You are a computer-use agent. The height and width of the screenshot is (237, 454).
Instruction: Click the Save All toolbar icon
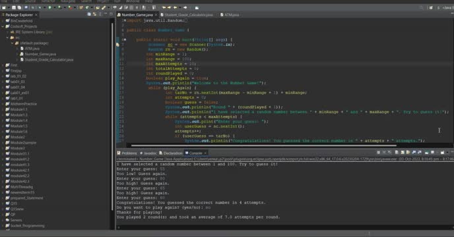(19, 7)
